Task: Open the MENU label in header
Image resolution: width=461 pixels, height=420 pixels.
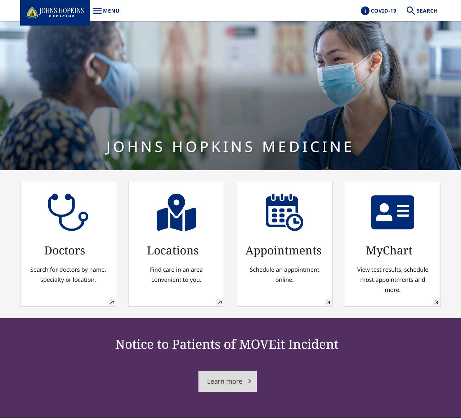Action: point(111,11)
